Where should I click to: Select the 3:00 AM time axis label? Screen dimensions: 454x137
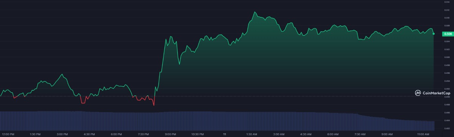pos(279,134)
